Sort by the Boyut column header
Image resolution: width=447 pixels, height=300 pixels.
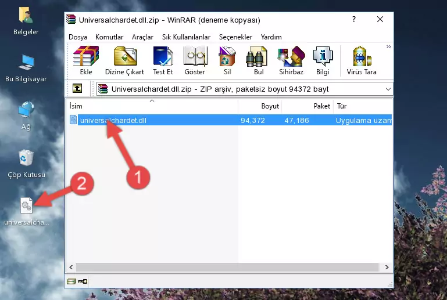[260, 106]
